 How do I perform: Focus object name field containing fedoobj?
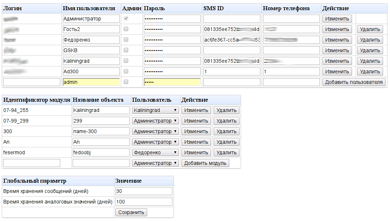tap(101, 152)
